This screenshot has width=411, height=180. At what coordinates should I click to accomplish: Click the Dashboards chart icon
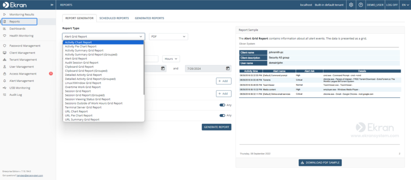point(4,28)
